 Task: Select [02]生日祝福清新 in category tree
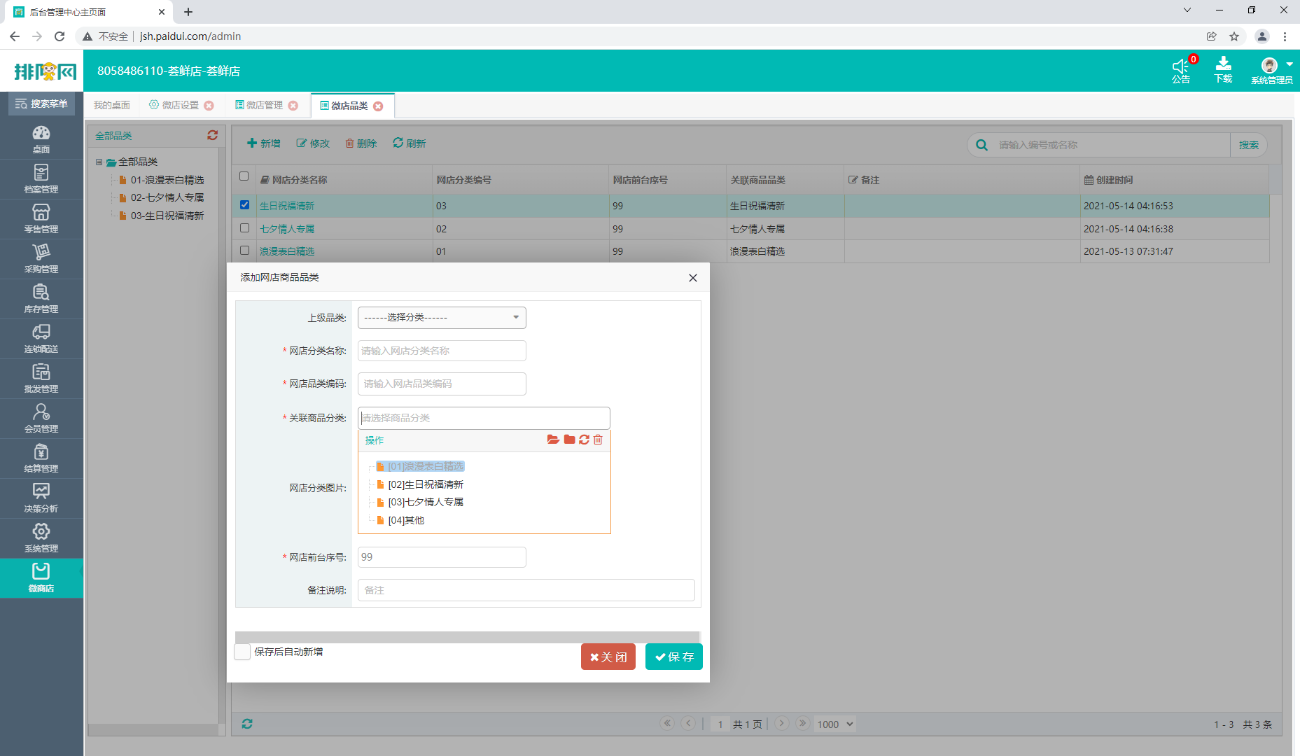tap(426, 484)
